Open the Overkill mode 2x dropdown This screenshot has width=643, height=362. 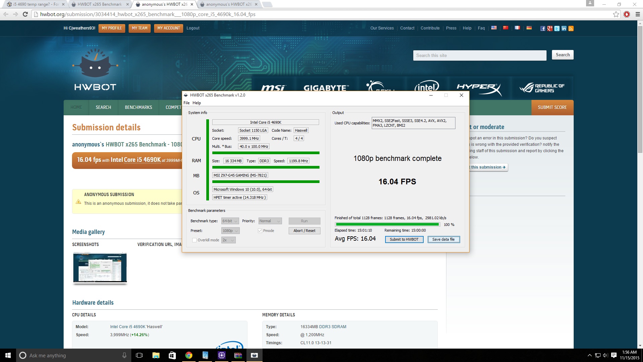coord(228,240)
